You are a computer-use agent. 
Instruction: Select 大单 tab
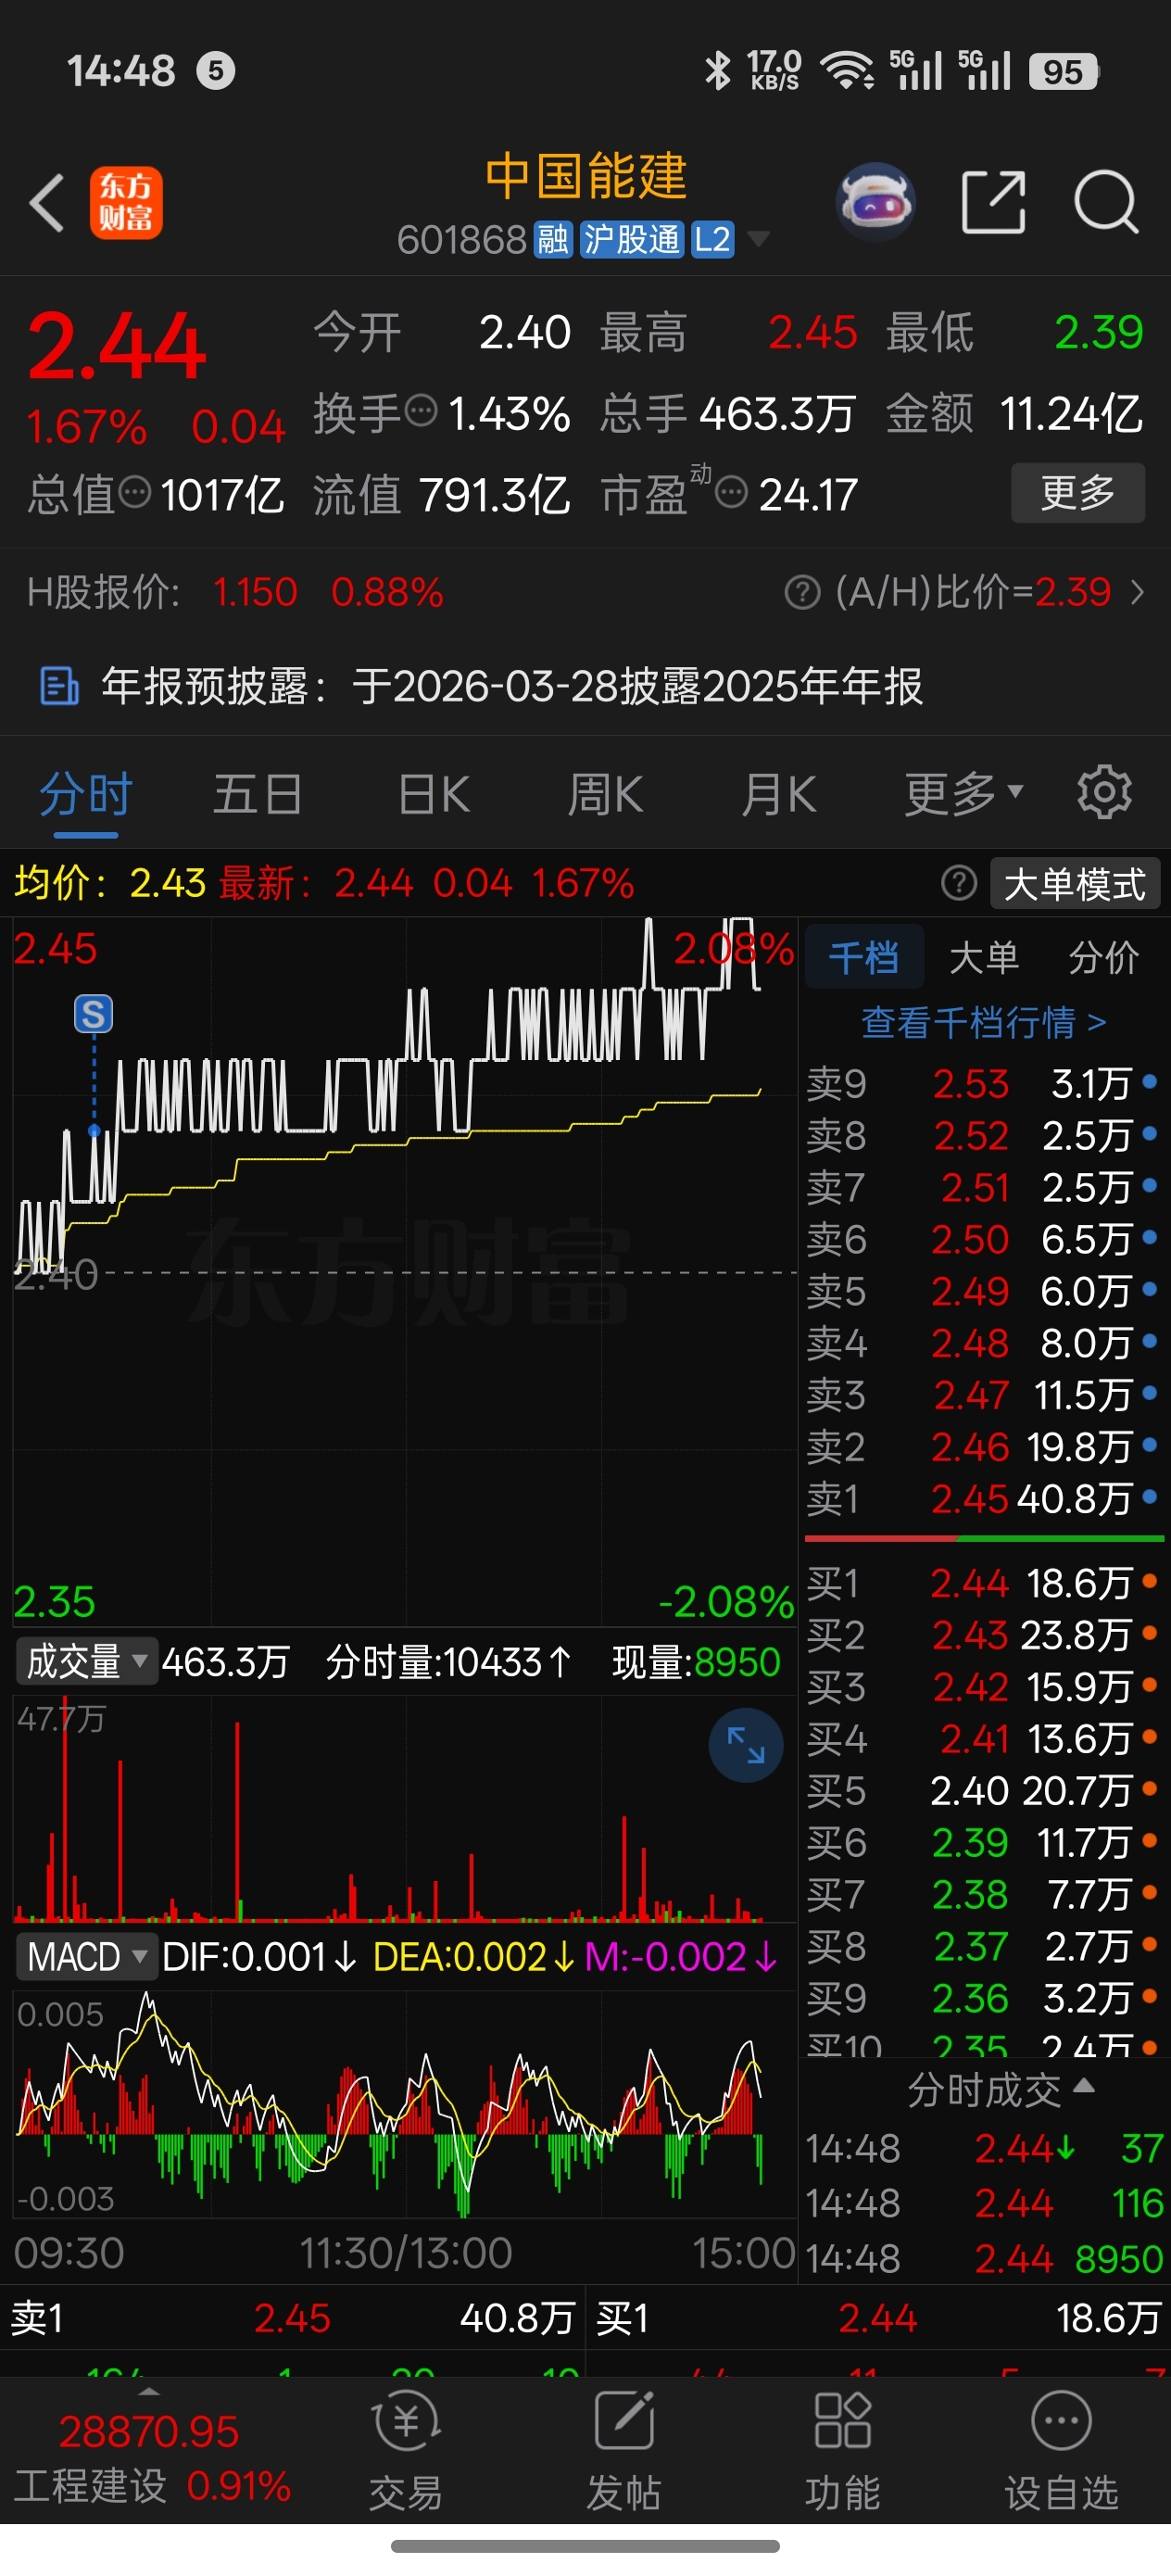point(983,957)
